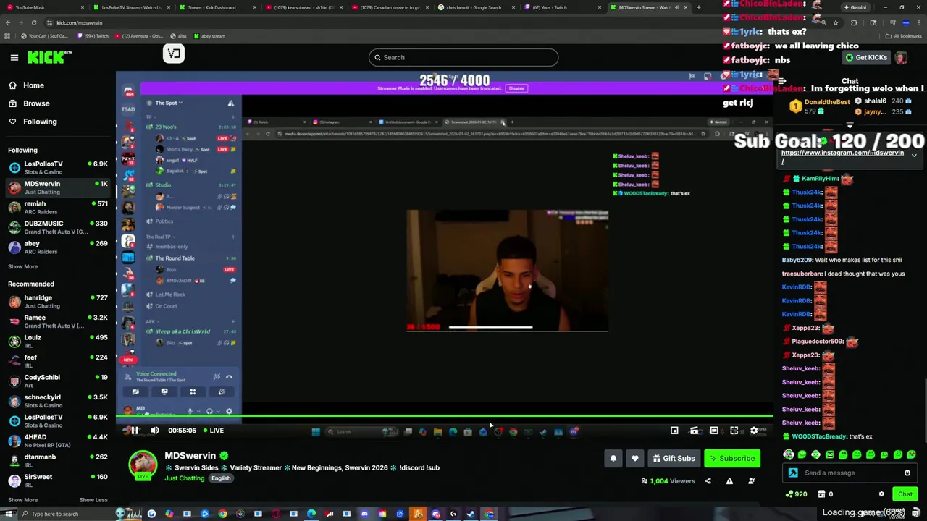Image resolution: width=927 pixels, height=521 pixels.
Task: Jump to LIVE in the player
Action: click(x=212, y=431)
